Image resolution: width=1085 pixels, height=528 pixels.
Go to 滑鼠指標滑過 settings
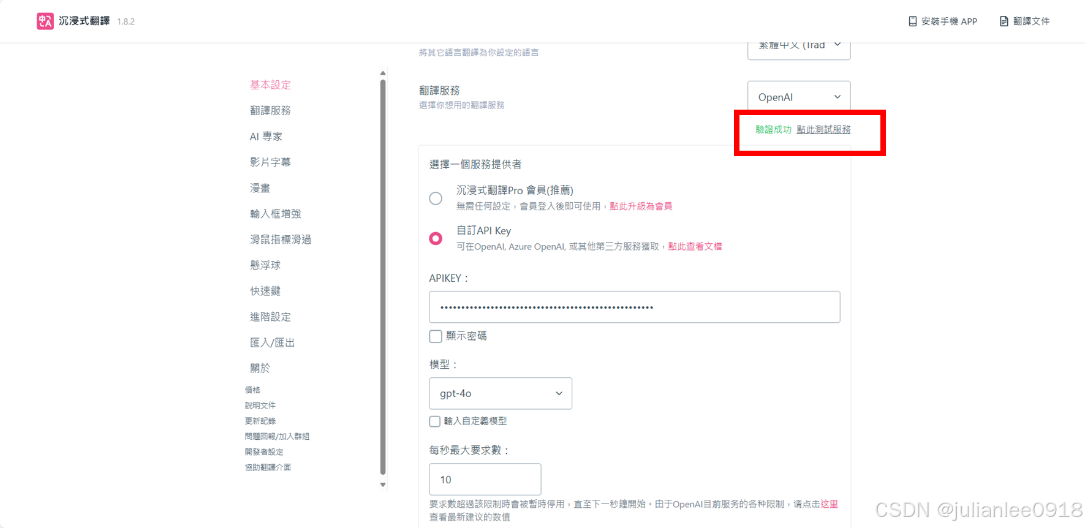[281, 239]
